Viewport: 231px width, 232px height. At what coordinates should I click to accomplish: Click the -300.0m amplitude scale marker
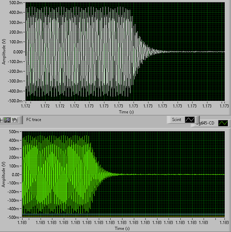15,81
